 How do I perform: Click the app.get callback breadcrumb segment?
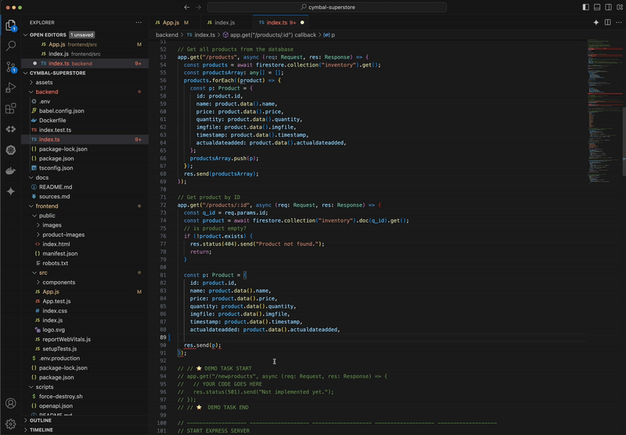tap(269, 35)
